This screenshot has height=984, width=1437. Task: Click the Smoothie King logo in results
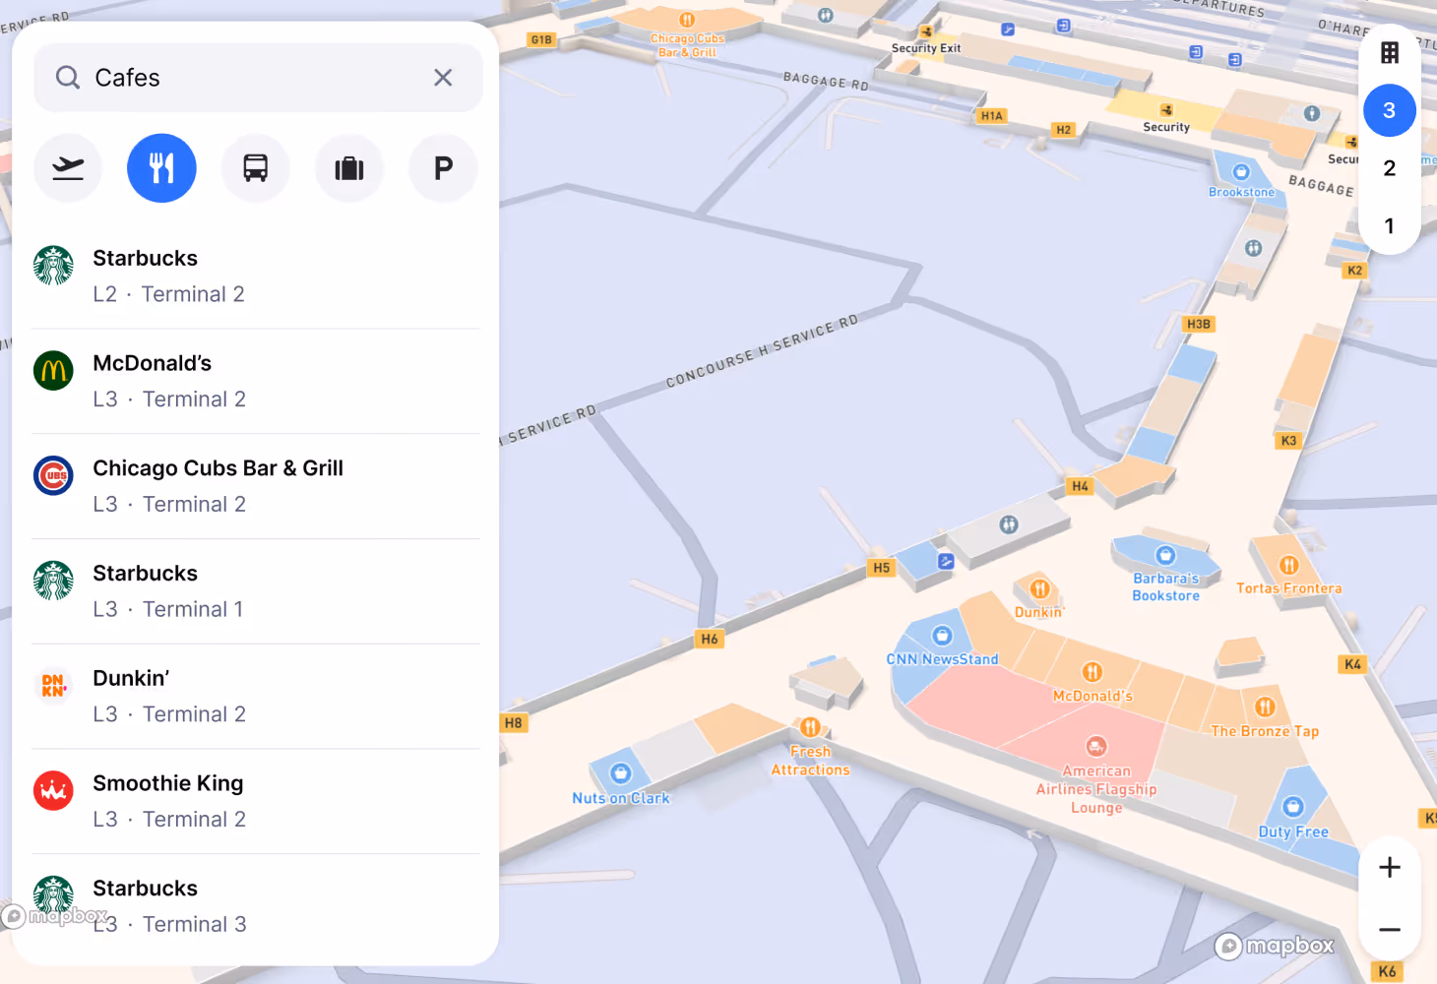coord(53,790)
